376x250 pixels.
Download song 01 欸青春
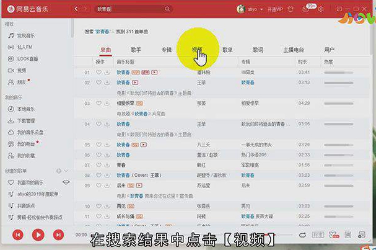pyautogui.click(x=107, y=73)
